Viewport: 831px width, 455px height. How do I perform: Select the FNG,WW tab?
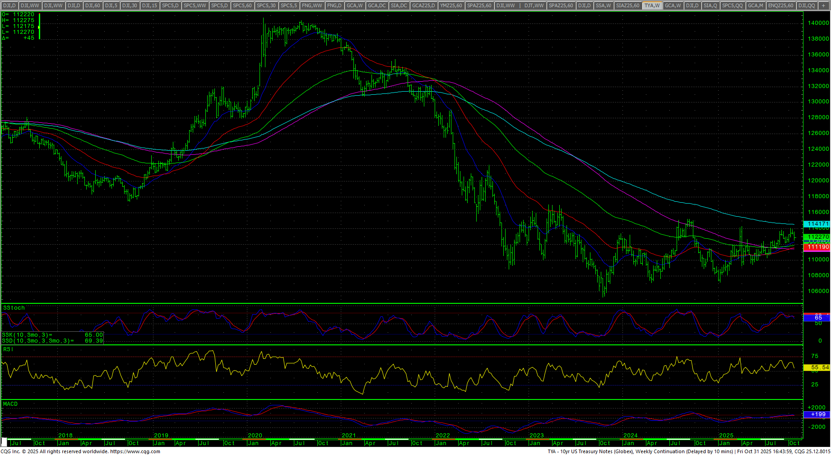click(312, 5)
